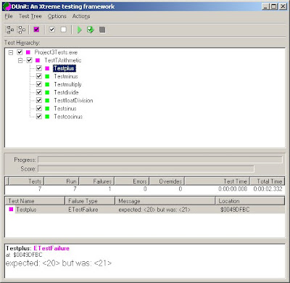This screenshot has width=290, height=283.
Task: Click green status square beside TestfloatDivision
Action: point(47,100)
